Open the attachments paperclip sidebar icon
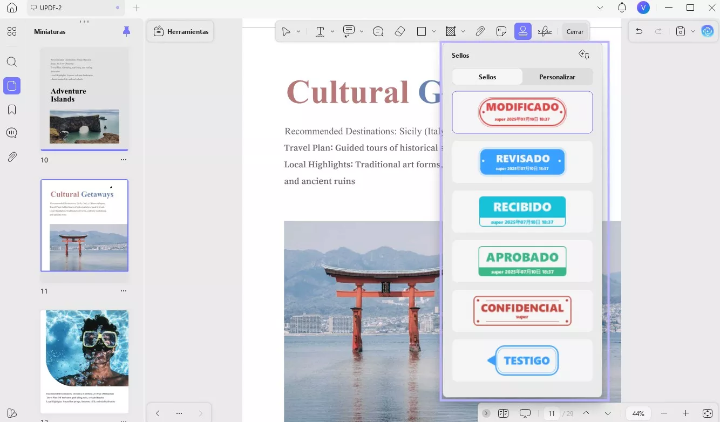Image resolution: width=720 pixels, height=422 pixels. tap(12, 157)
